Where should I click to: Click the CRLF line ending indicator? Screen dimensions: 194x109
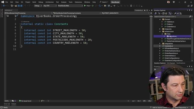(149, 101)
